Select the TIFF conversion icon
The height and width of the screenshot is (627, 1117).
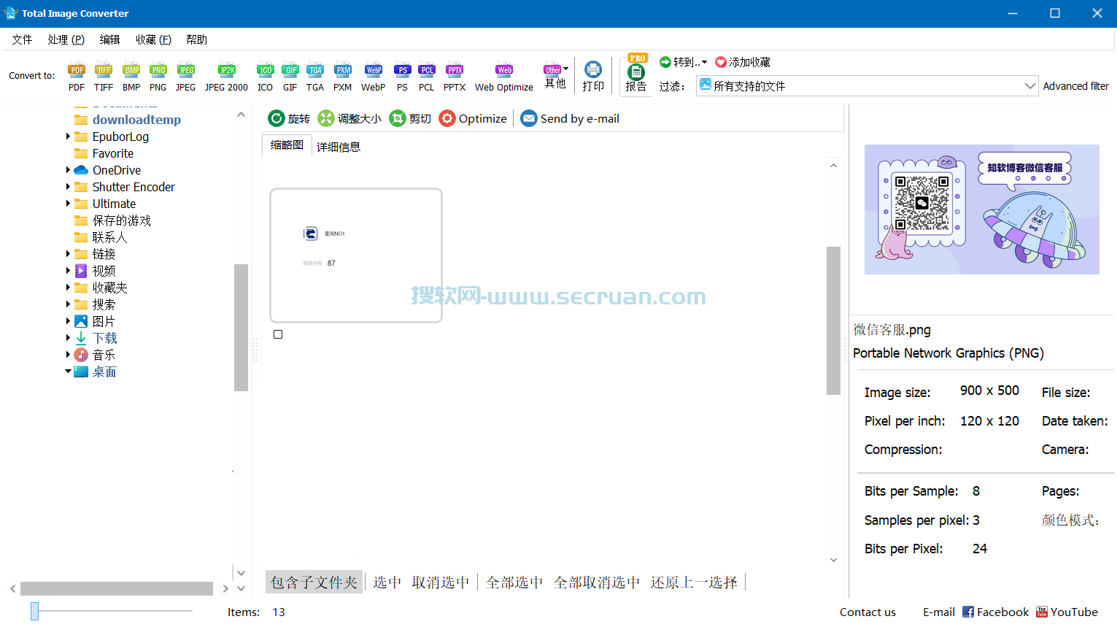pyautogui.click(x=104, y=77)
